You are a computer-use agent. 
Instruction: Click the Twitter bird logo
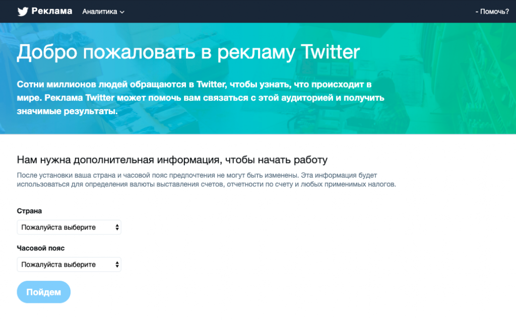coord(23,12)
